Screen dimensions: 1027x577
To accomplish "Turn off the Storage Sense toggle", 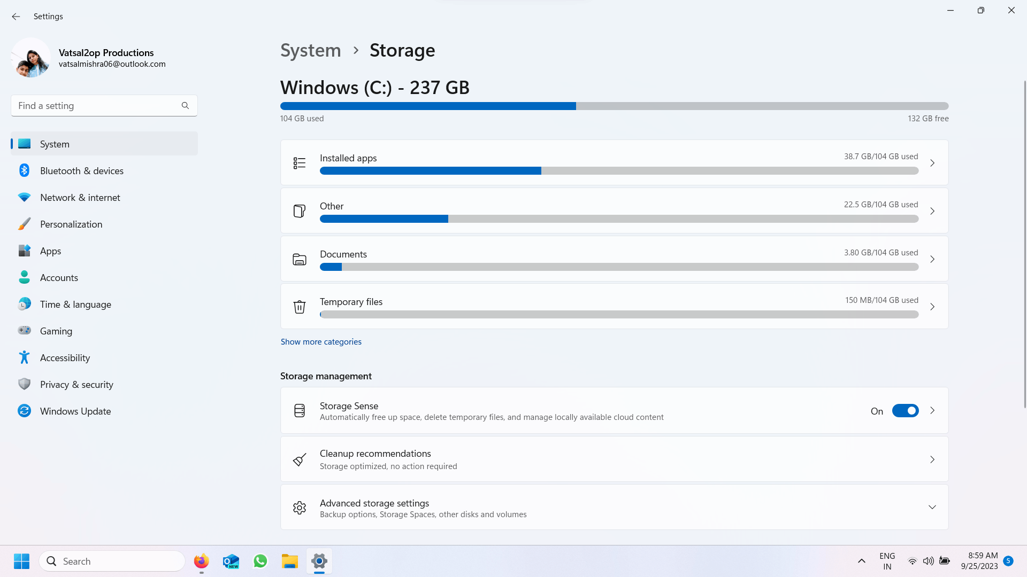I will 905,411.
